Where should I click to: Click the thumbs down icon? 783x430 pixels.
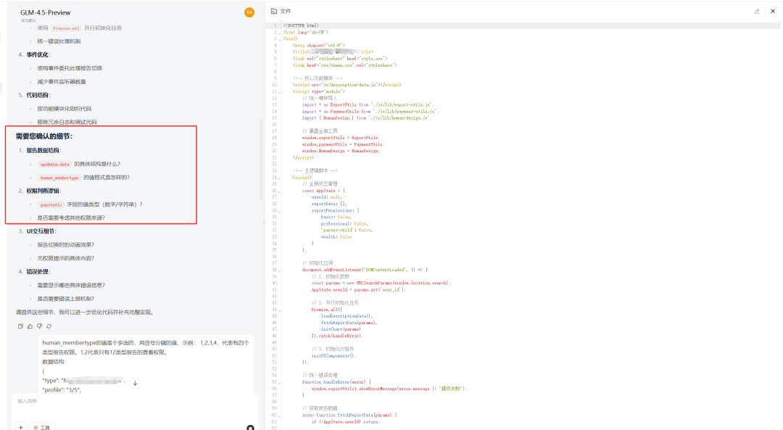coord(39,326)
